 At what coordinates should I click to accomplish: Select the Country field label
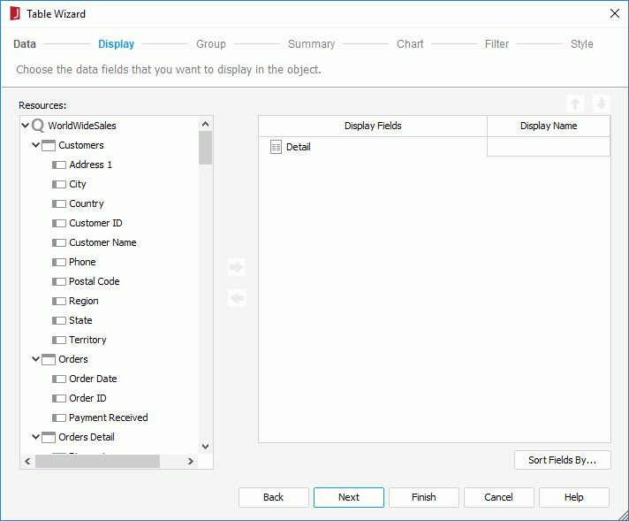[87, 203]
